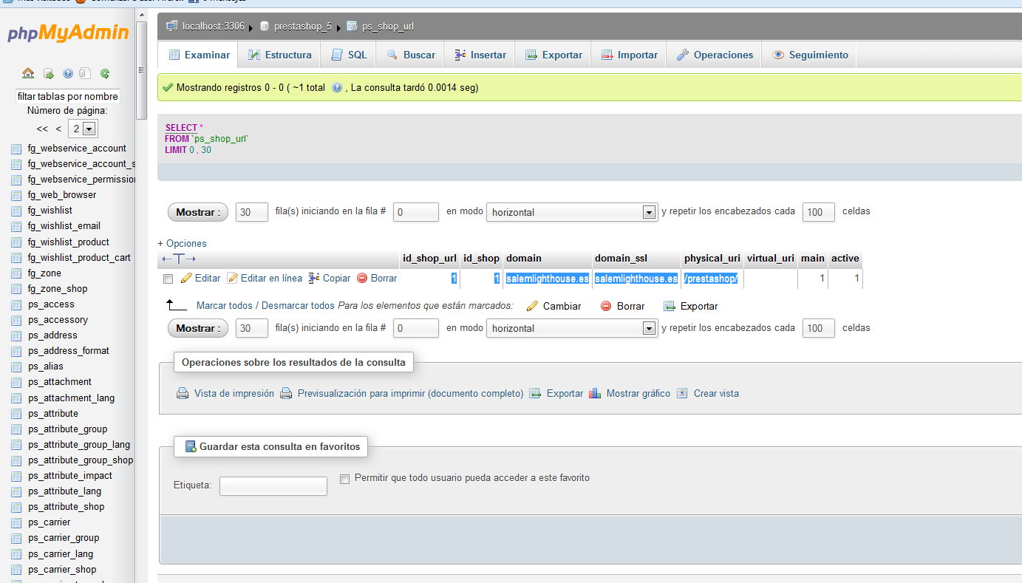Click the salemlighthouse.es domain_ssl cell
This screenshot has height=583, width=1022.
(636, 279)
